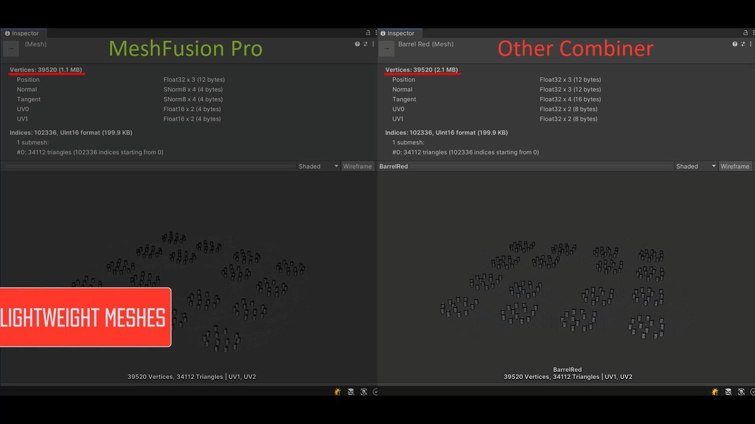Select left 'Vertices: 39520 (1.1 MB)' text
755x424 pixels.
pos(46,69)
